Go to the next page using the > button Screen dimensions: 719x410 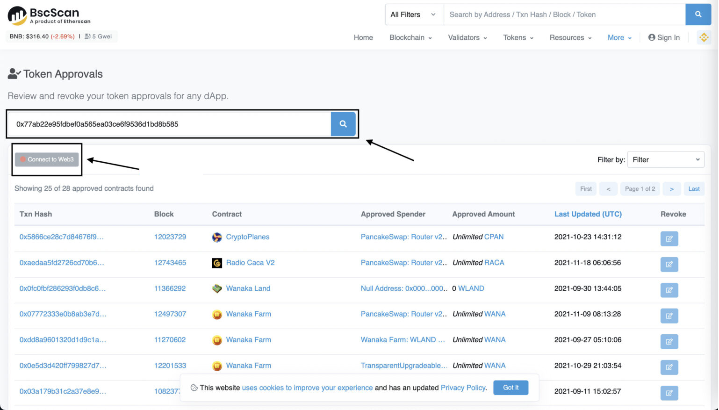[671, 189]
